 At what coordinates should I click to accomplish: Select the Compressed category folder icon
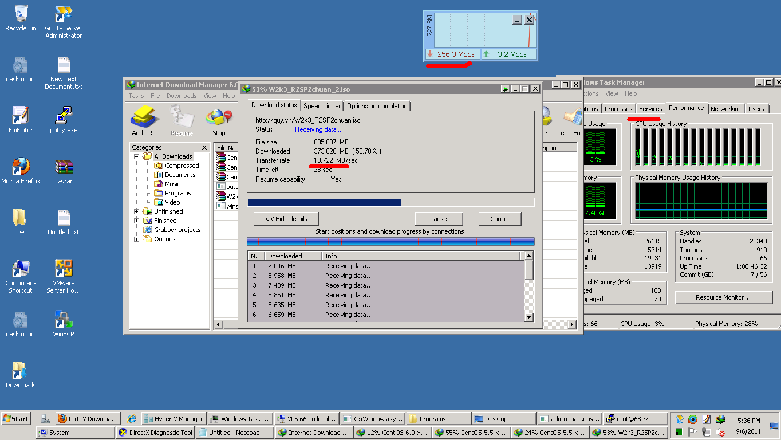159,166
